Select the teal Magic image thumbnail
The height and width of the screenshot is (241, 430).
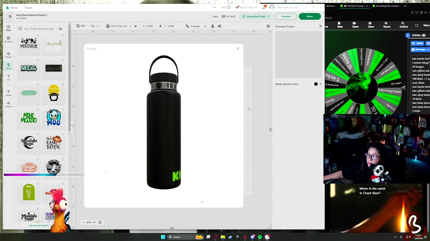point(29,68)
